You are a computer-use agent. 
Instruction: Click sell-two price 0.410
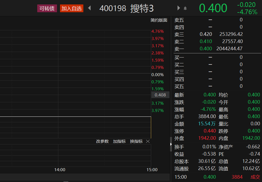tap(206, 41)
